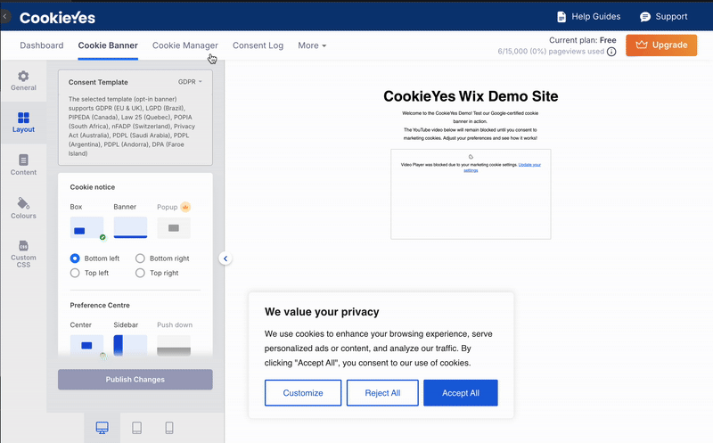Click the CookieYes Wix Demo Site heading
Screen dimensions: 713x443
tap(471, 96)
